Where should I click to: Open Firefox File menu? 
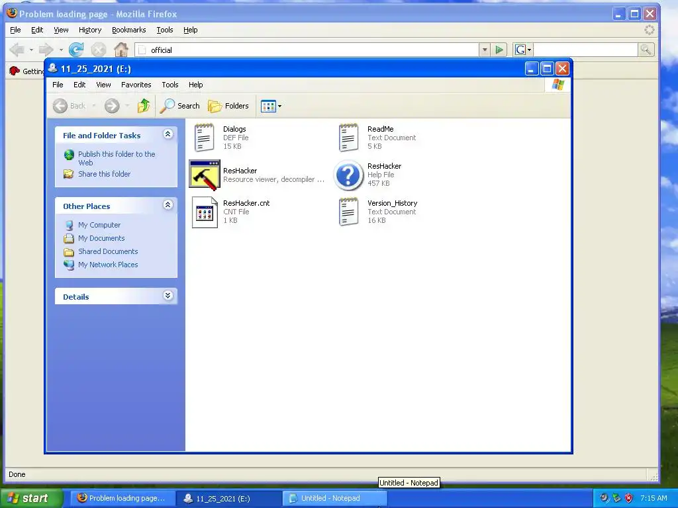click(15, 30)
